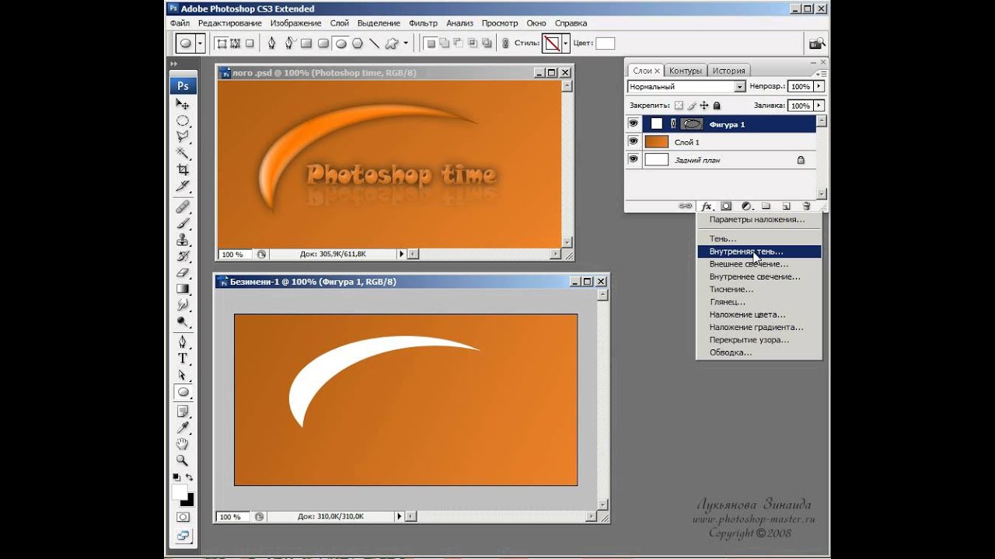Click the fx layer style button
Viewport: 995px width, 559px height.
[707, 207]
